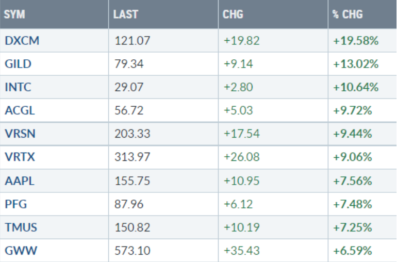Select AAPL's last price 155.75 cell
The width and height of the screenshot is (397, 262).
pyautogui.click(x=132, y=181)
